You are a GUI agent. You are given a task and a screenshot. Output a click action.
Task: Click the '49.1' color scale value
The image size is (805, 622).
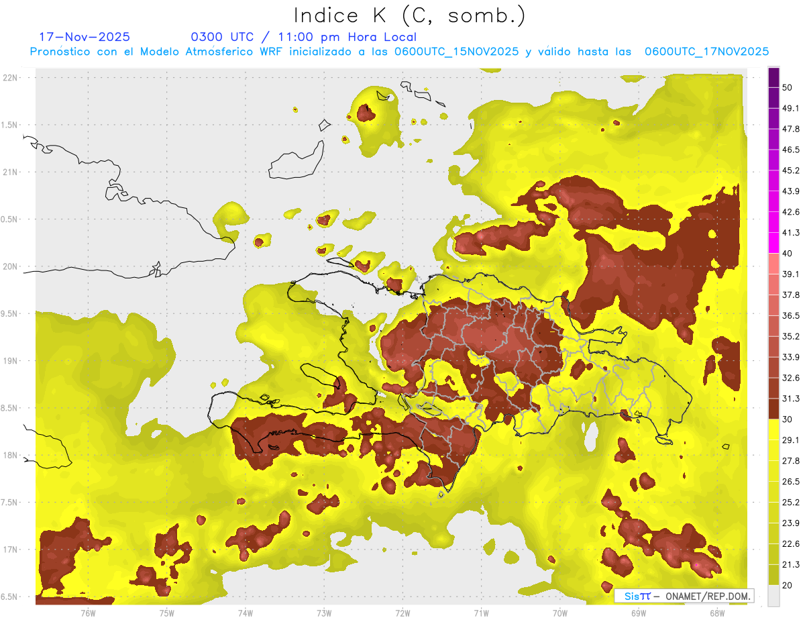tap(791, 108)
